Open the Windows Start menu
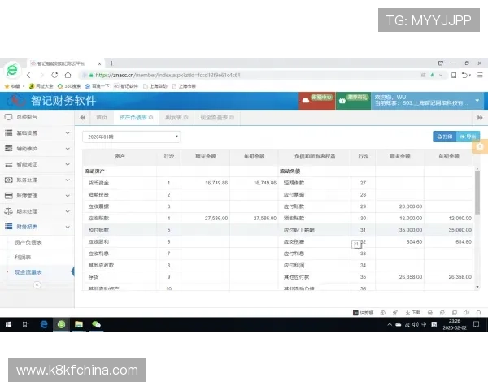This screenshot has height=390, width=488. coord(8,324)
